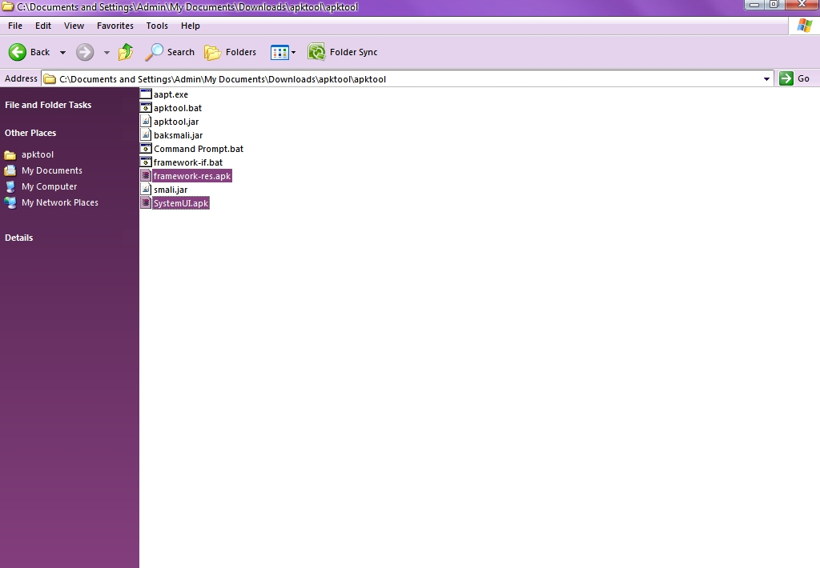The height and width of the screenshot is (568, 820).
Task: Open the Tools menu
Action: (x=157, y=26)
